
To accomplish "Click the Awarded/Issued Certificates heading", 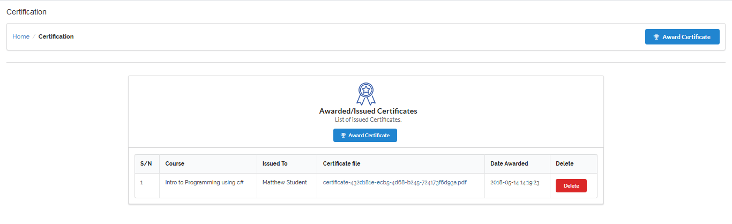I will (368, 111).
